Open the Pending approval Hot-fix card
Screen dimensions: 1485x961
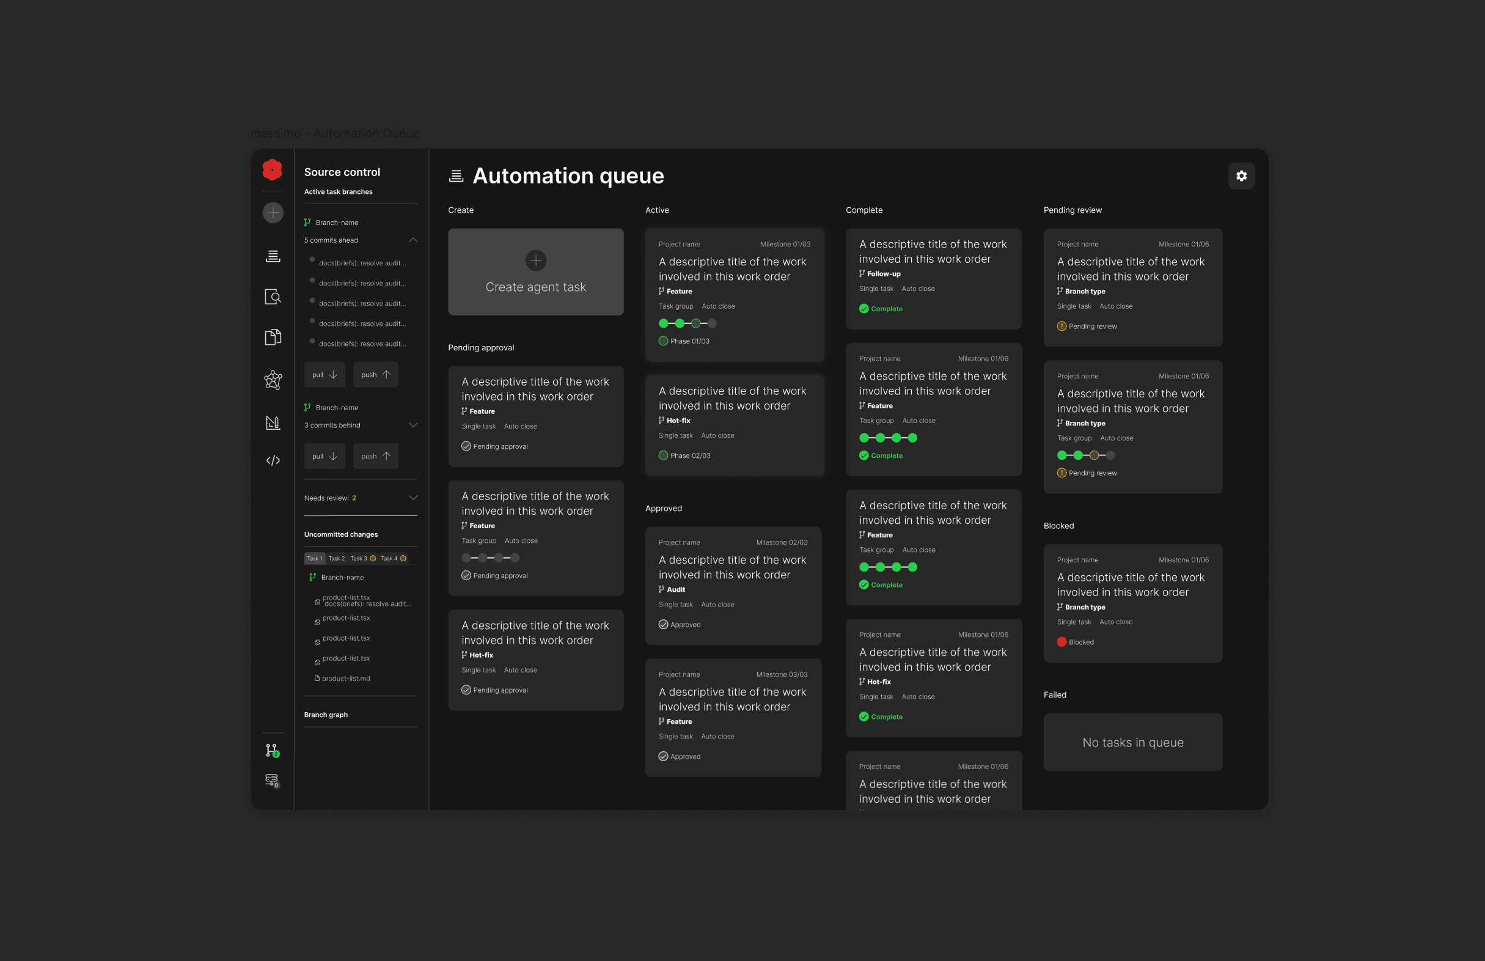pyautogui.click(x=536, y=660)
